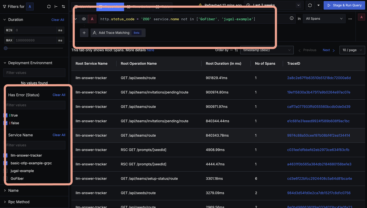Click the filters refresh icon in sidebar header
367x208 pixels.
tap(49, 7)
